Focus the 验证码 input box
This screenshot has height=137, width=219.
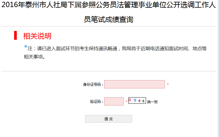click(114, 101)
